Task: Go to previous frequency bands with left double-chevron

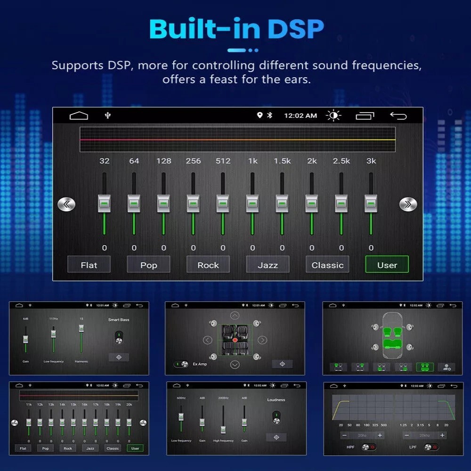Action: click(66, 204)
